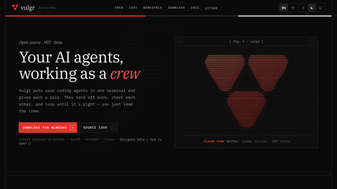Screen dimensions: 337x189
Task: Click the Source Code button
Action: 98,128
